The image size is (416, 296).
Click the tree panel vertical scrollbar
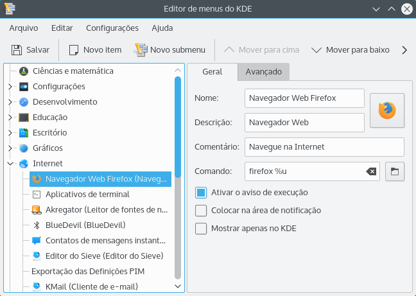(178, 173)
